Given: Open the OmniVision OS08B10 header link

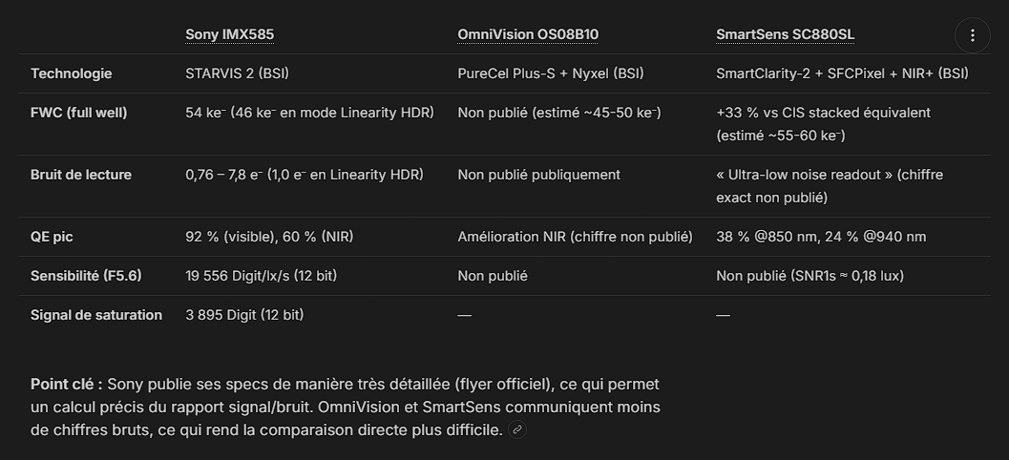Looking at the screenshot, I should [x=528, y=34].
